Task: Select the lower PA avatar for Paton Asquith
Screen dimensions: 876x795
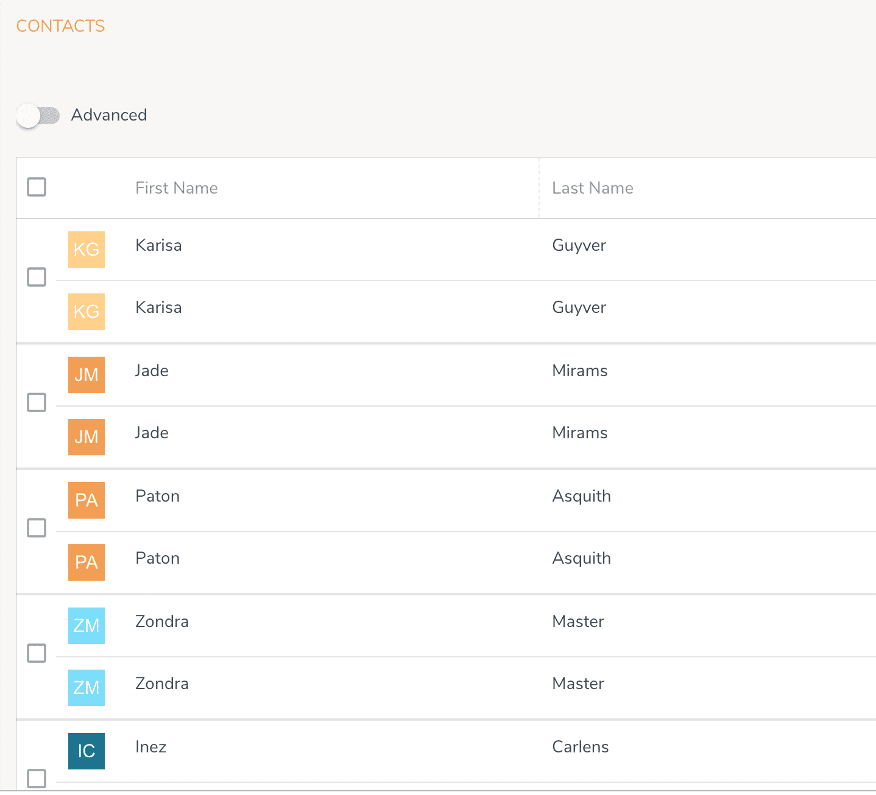Action: pyautogui.click(x=87, y=562)
